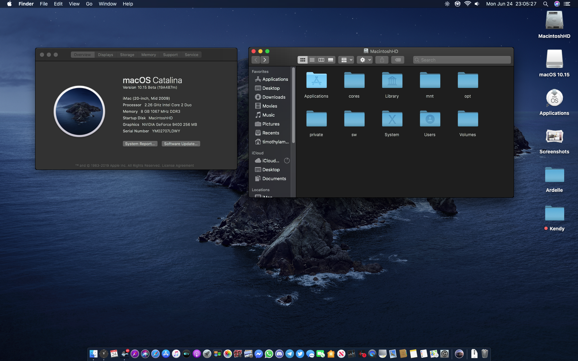Click the Software Update button
This screenshot has height=361, width=578.
point(181,144)
